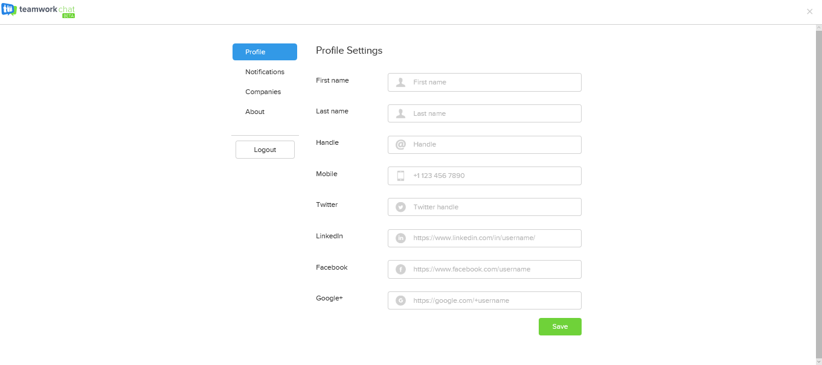The width and height of the screenshot is (822, 365).
Task: Click the Facebook URL input field
Action: point(495,269)
